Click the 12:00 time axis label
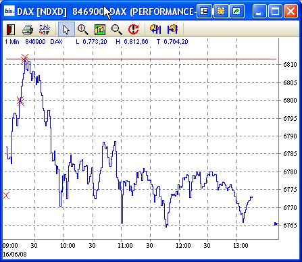 coord(183,245)
